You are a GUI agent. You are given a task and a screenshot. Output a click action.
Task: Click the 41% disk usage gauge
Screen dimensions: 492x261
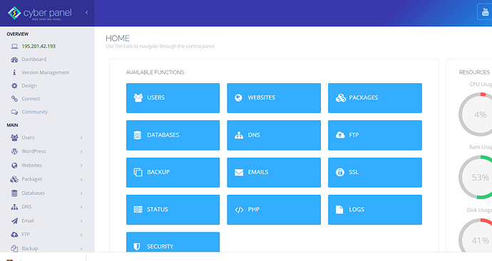(x=476, y=235)
